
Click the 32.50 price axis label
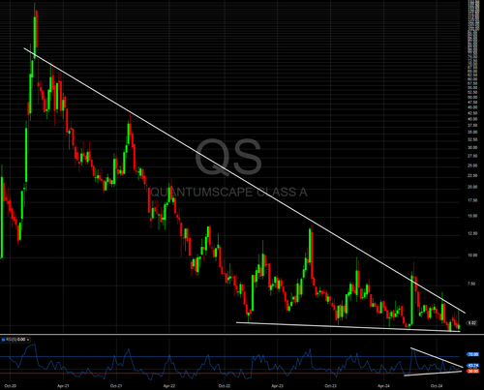tap(472, 139)
